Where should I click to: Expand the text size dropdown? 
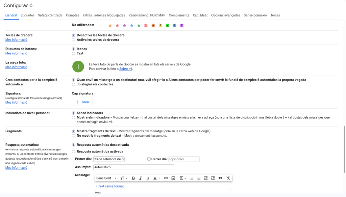pyautogui.click(x=124, y=178)
